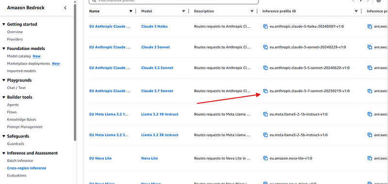This screenshot has width=388, height=184.
Task: Open Overview in the sidebar
Action: [15, 32]
